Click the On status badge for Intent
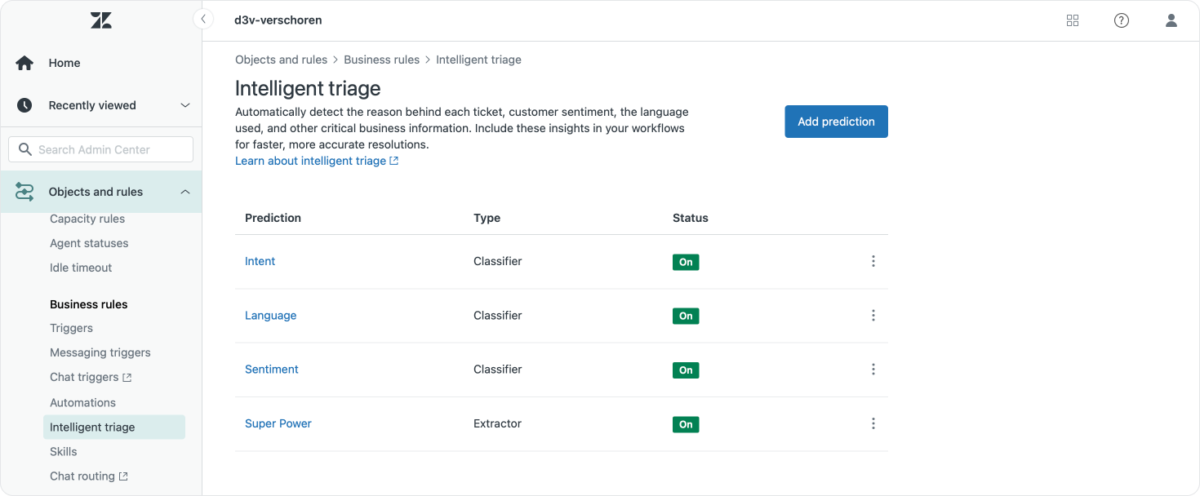Screen dimensions: 1200x496 click(x=686, y=262)
